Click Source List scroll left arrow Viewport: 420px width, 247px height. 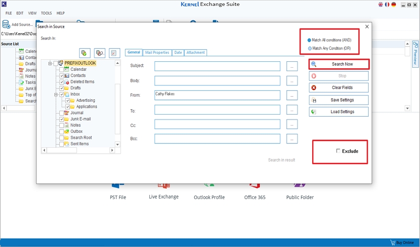(x=4, y=108)
